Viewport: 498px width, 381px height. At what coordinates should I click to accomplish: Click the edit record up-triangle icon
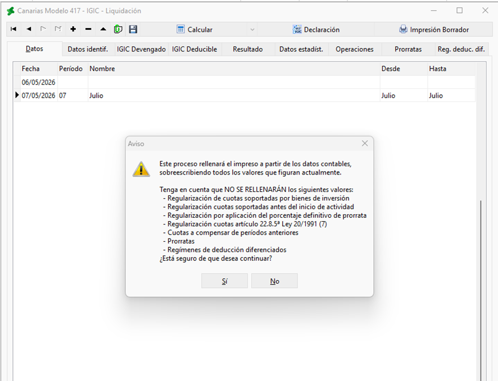(x=103, y=29)
